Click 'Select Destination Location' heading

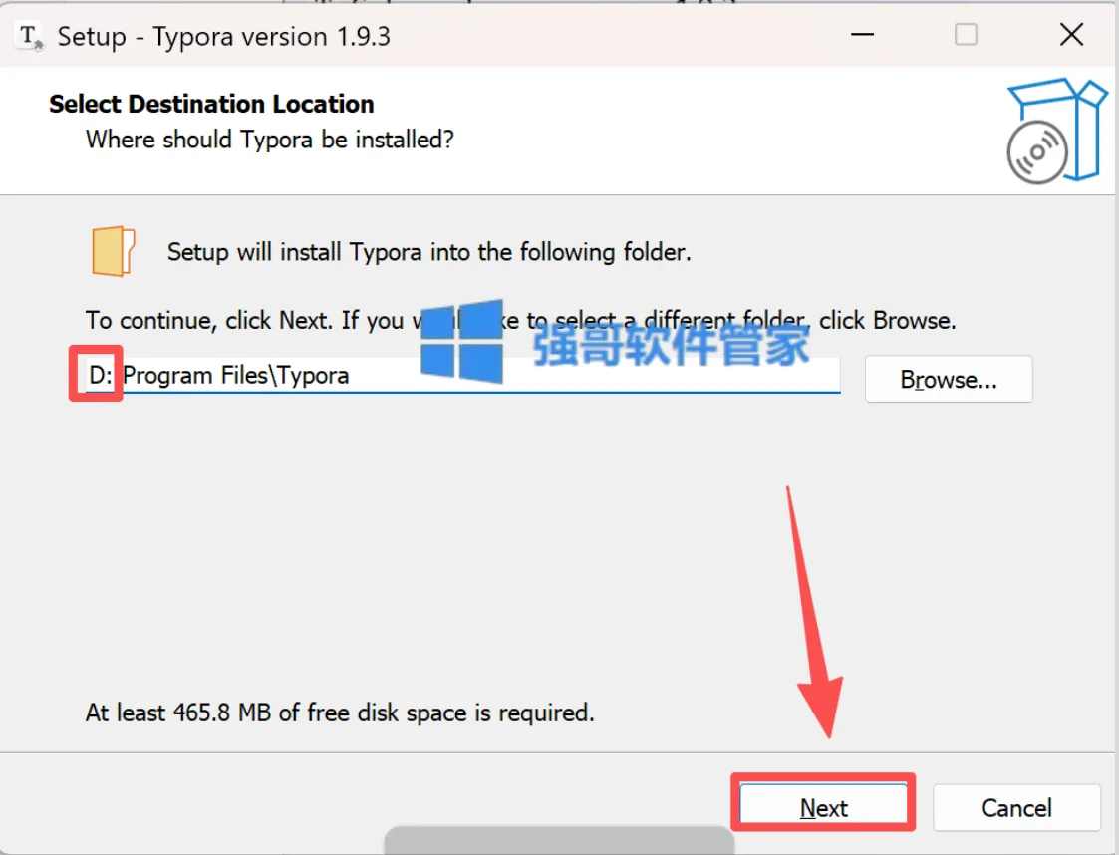point(211,105)
